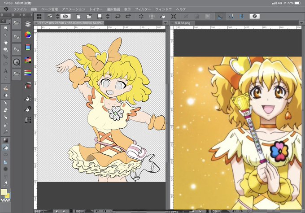Open the 選択範囲 menu

(113, 9)
